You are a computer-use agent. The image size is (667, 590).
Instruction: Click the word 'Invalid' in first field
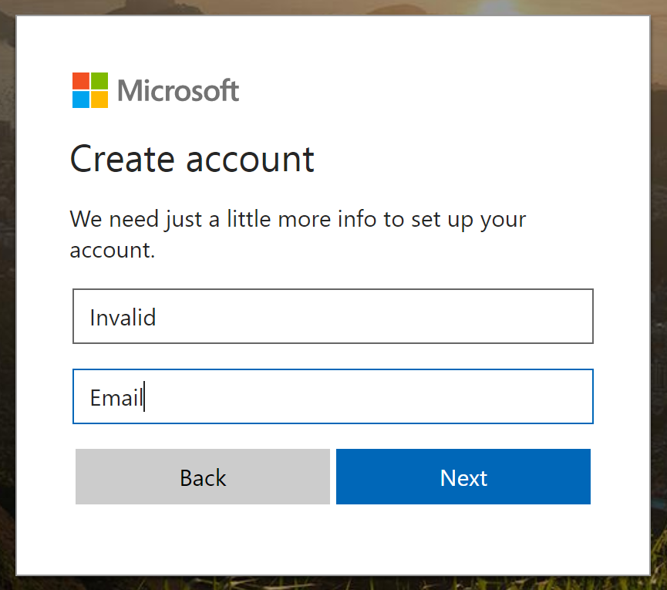pyautogui.click(x=123, y=317)
